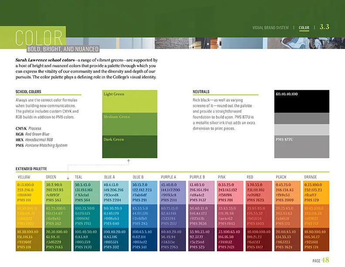
Task: Choose the green PMS 362 swatch
Action: [58, 216]
